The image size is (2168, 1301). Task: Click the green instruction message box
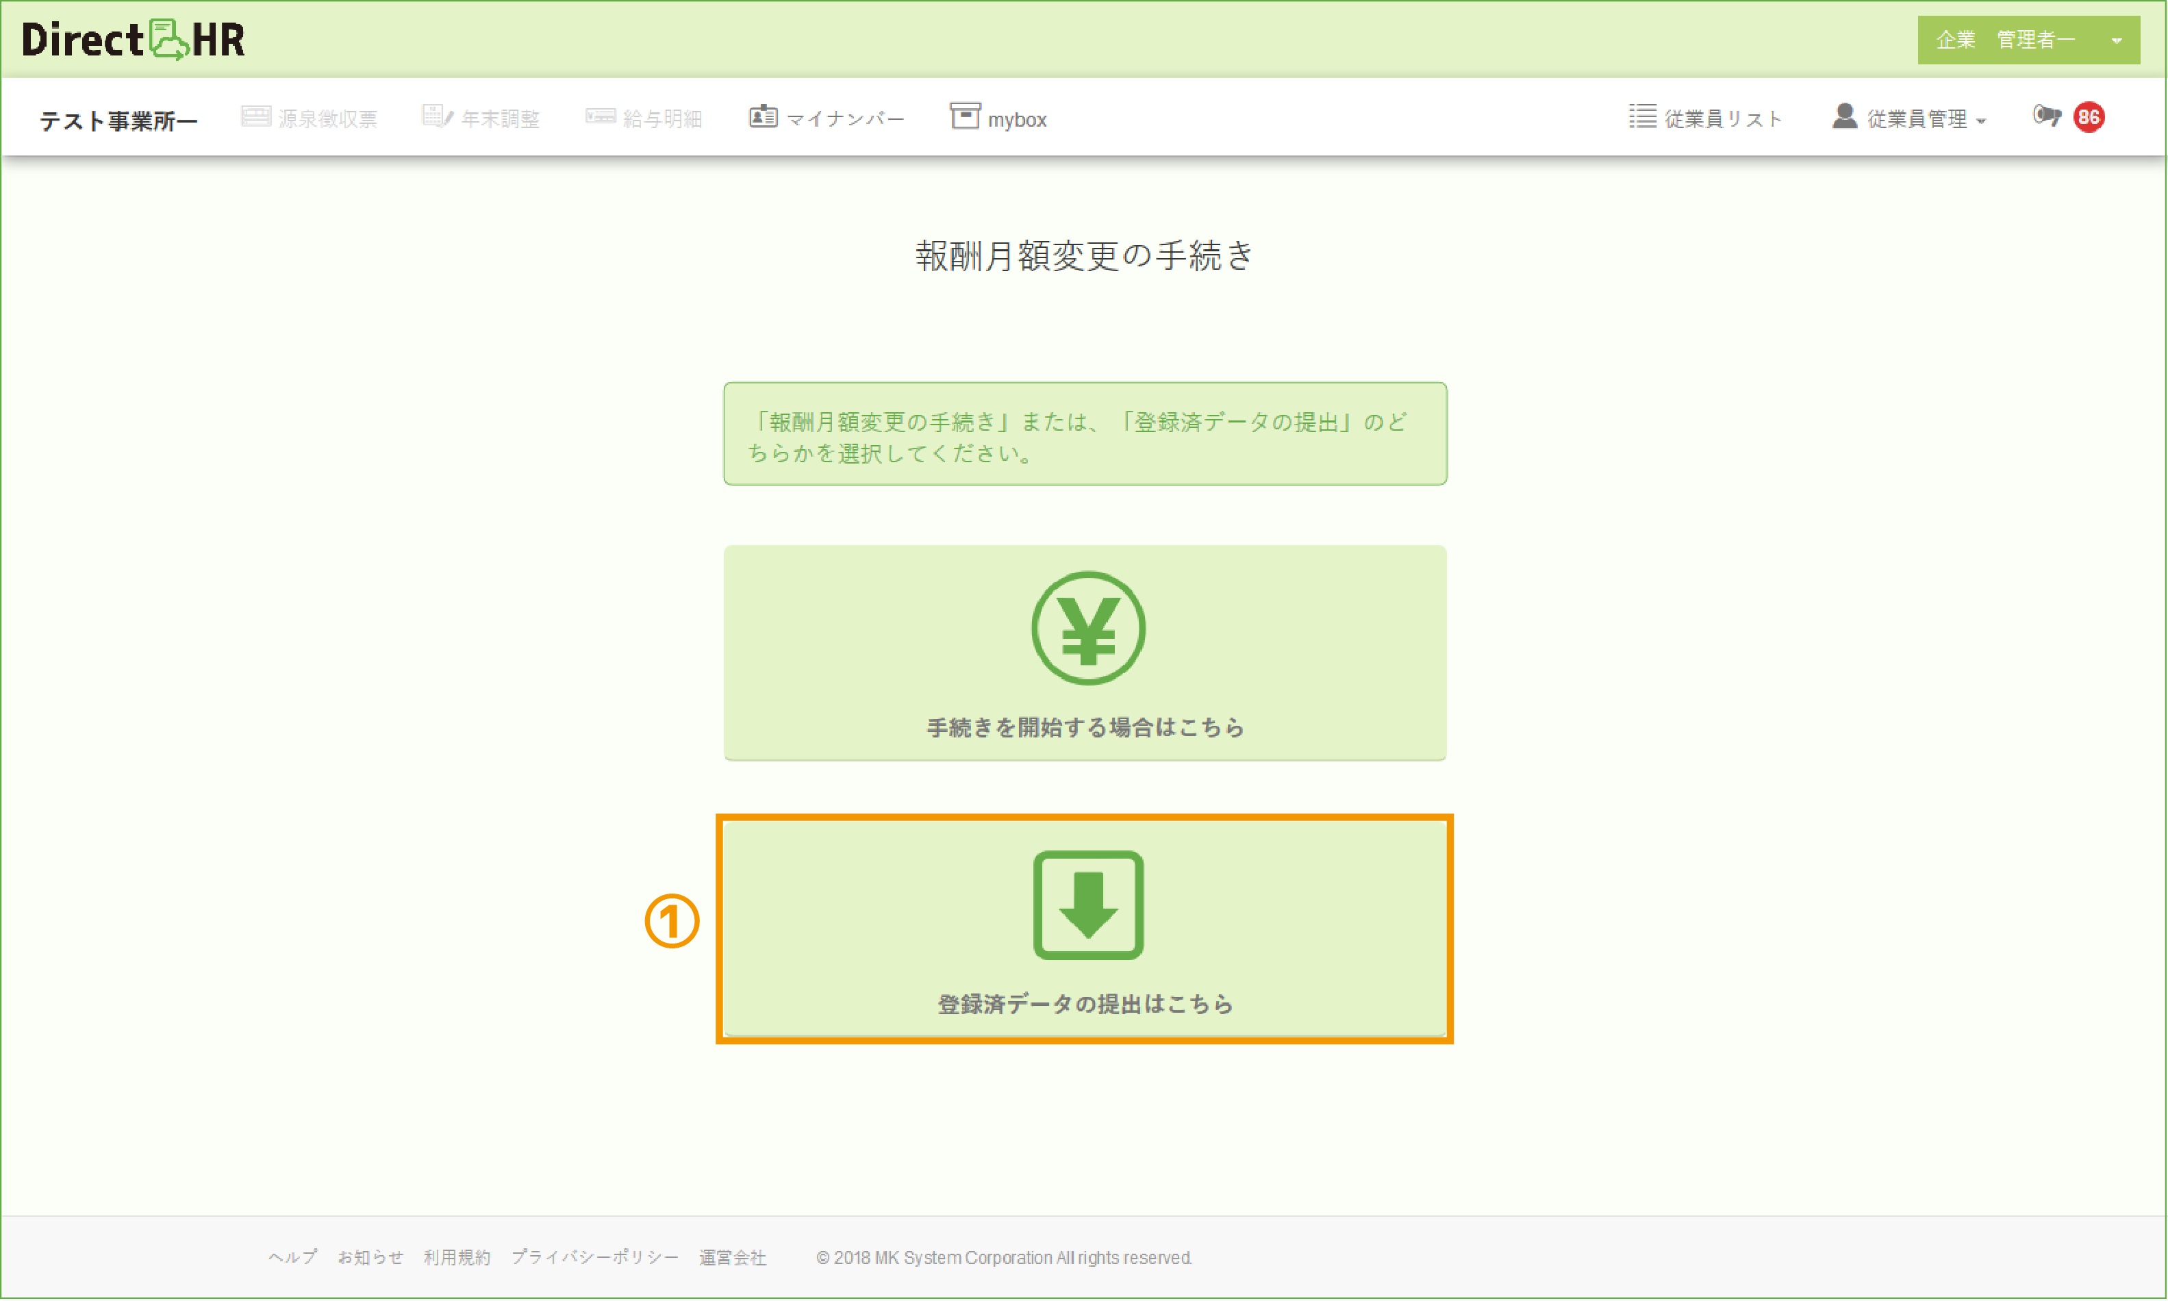click(x=1085, y=433)
